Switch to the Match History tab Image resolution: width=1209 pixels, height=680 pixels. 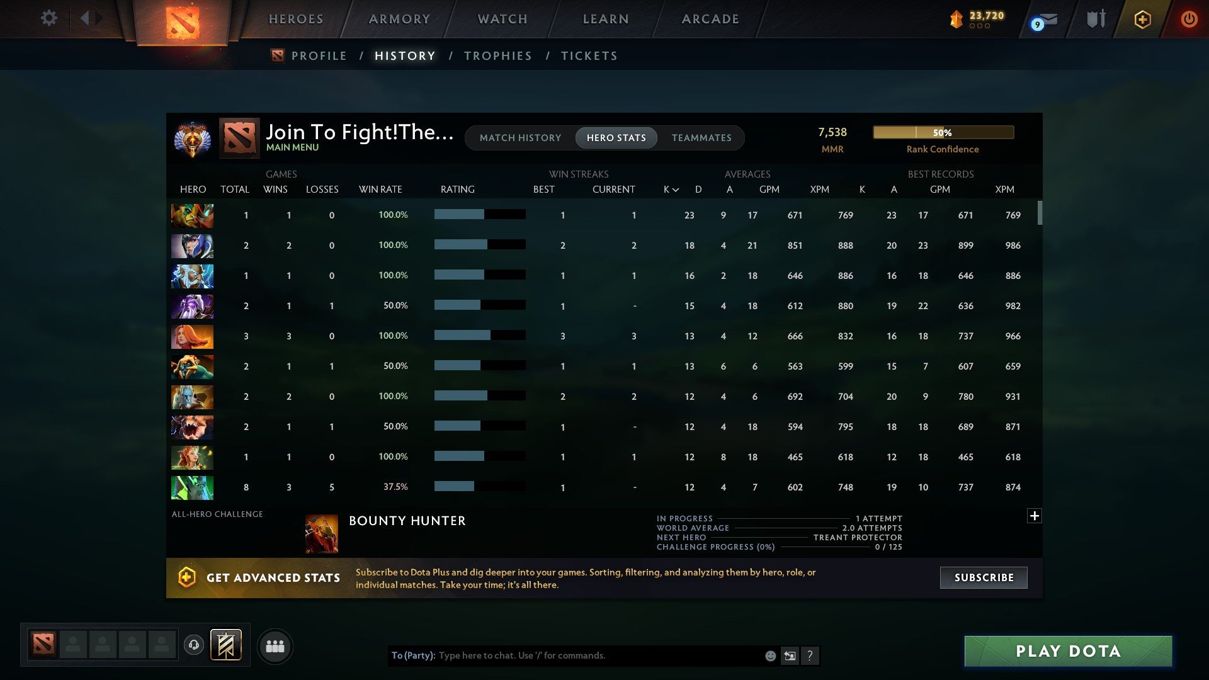pyautogui.click(x=520, y=138)
